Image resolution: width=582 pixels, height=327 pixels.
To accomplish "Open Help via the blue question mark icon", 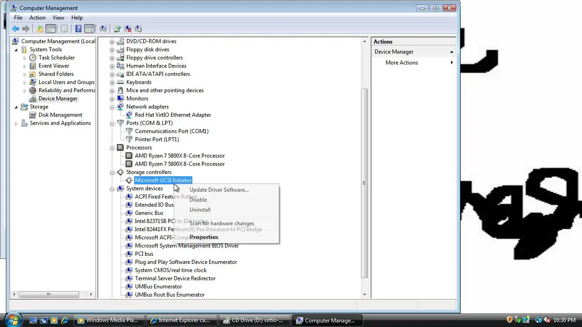I will tap(78, 29).
